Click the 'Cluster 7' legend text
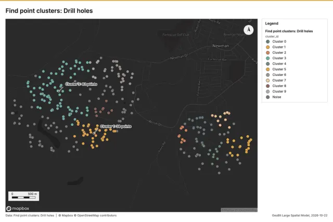The height and width of the screenshot is (222, 333). coord(279,81)
